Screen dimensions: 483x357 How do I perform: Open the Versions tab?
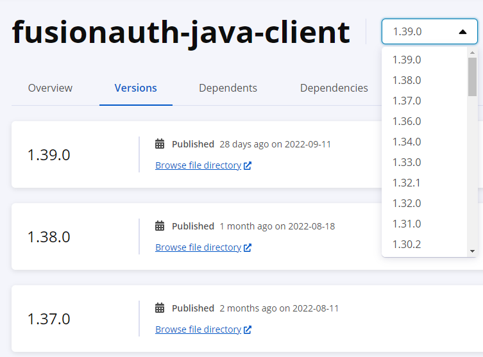pyautogui.click(x=135, y=88)
